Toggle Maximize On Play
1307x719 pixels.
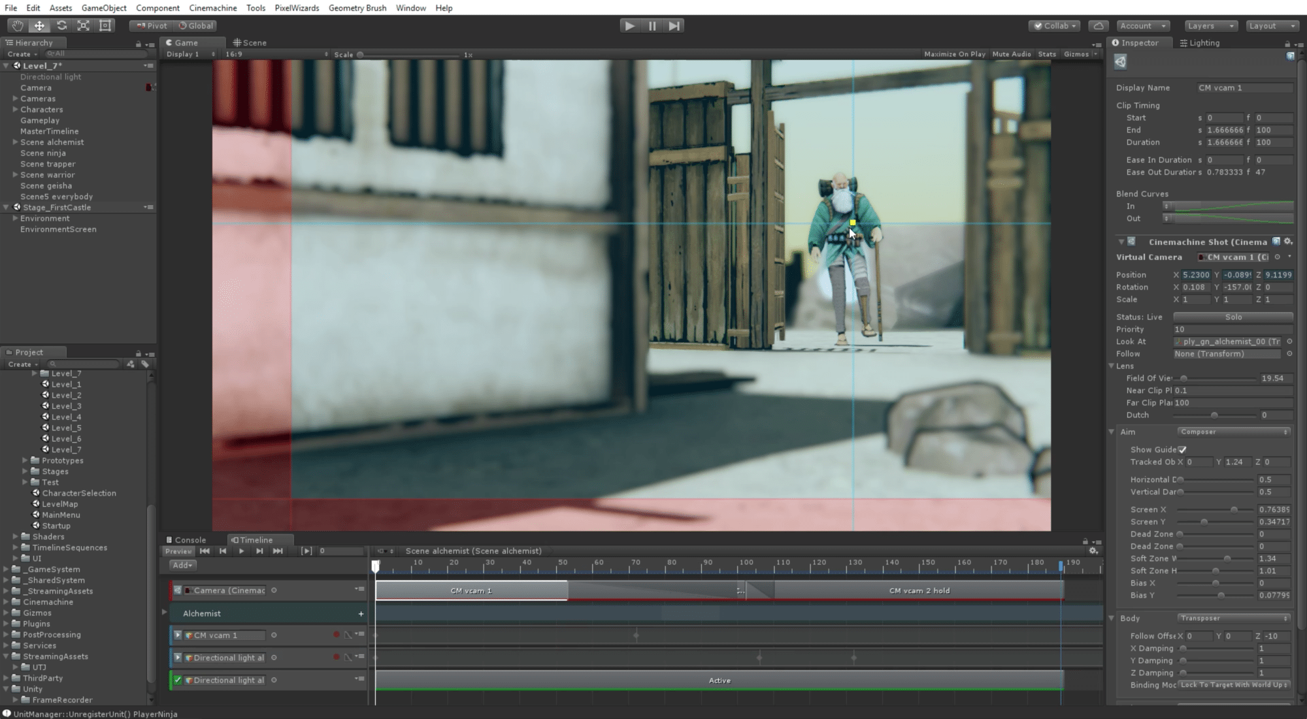(955, 54)
